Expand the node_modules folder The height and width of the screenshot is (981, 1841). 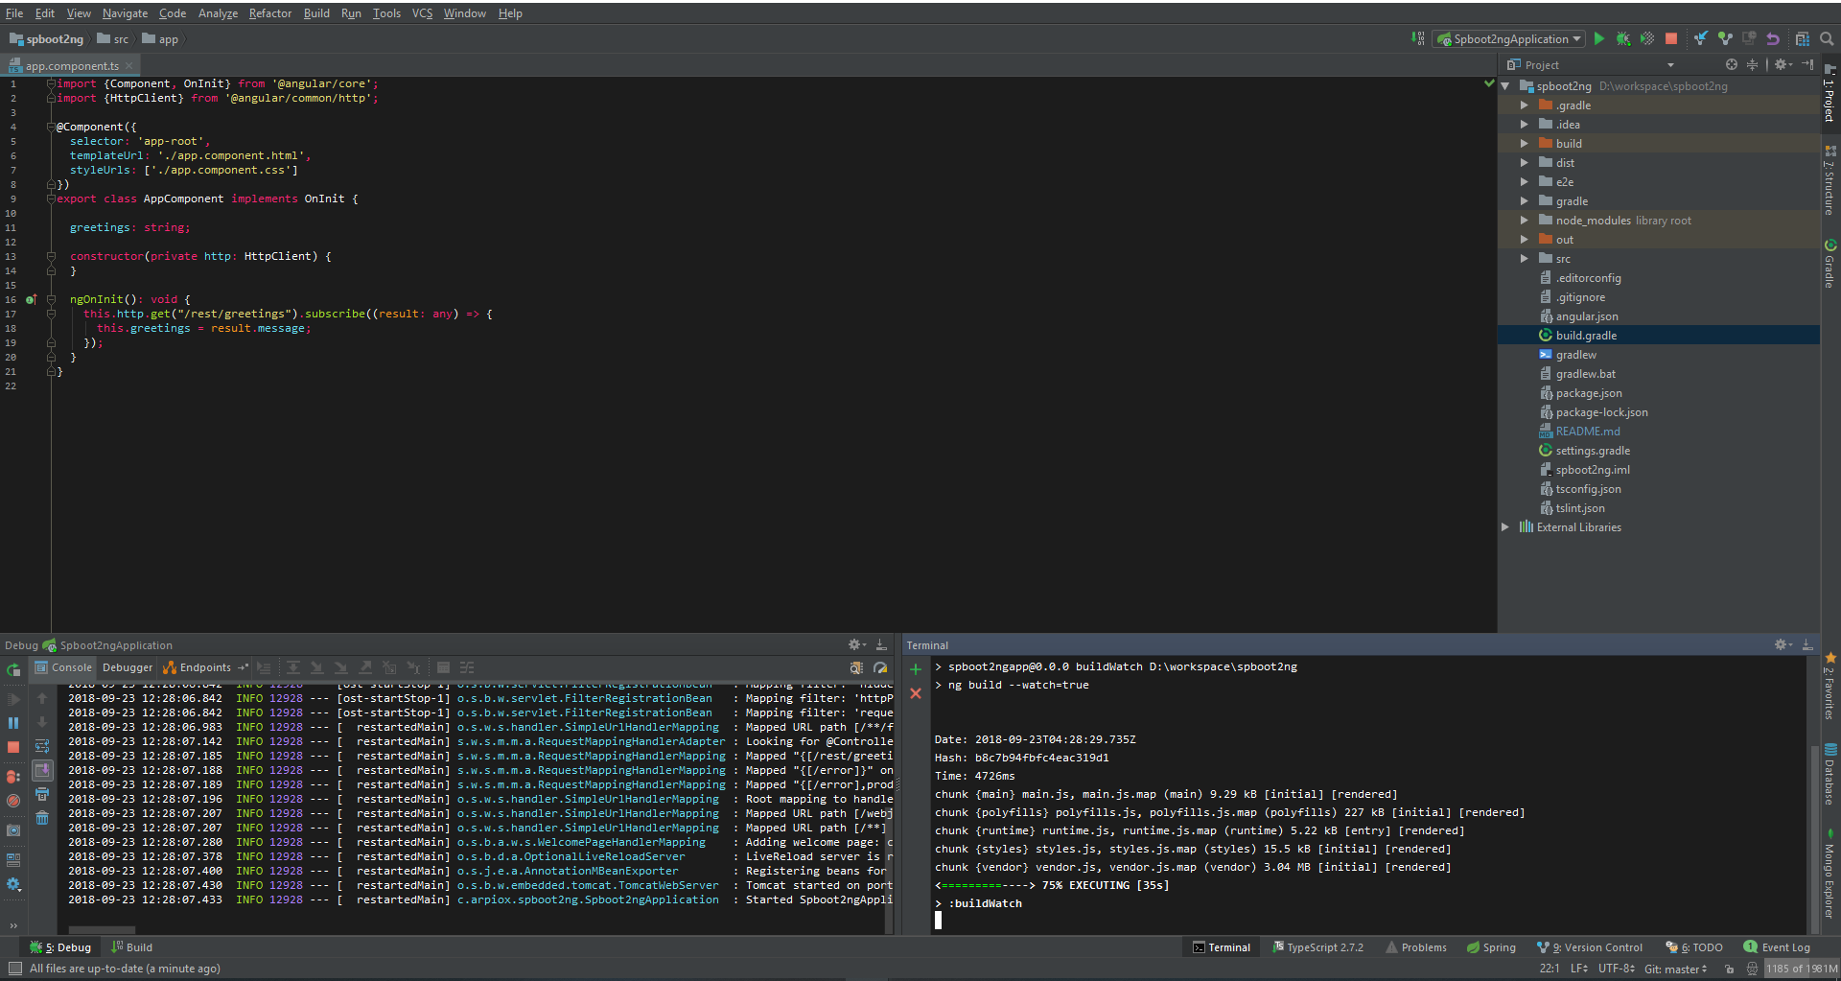(1524, 221)
